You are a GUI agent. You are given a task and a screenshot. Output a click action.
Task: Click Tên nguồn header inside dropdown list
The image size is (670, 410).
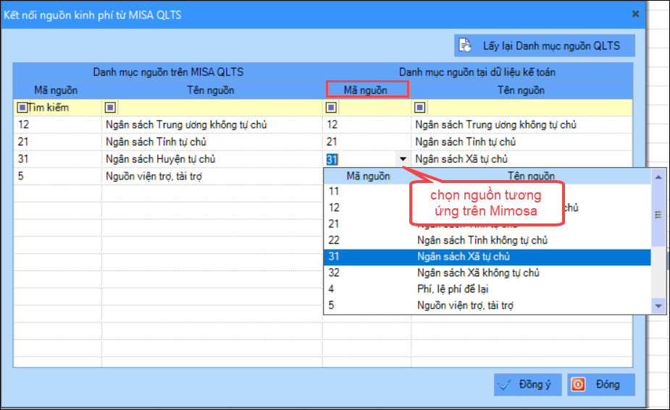click(x=531, y=176)
